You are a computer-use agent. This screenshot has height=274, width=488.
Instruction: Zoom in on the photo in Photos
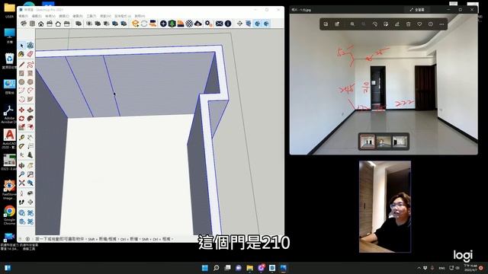[352, 24]
